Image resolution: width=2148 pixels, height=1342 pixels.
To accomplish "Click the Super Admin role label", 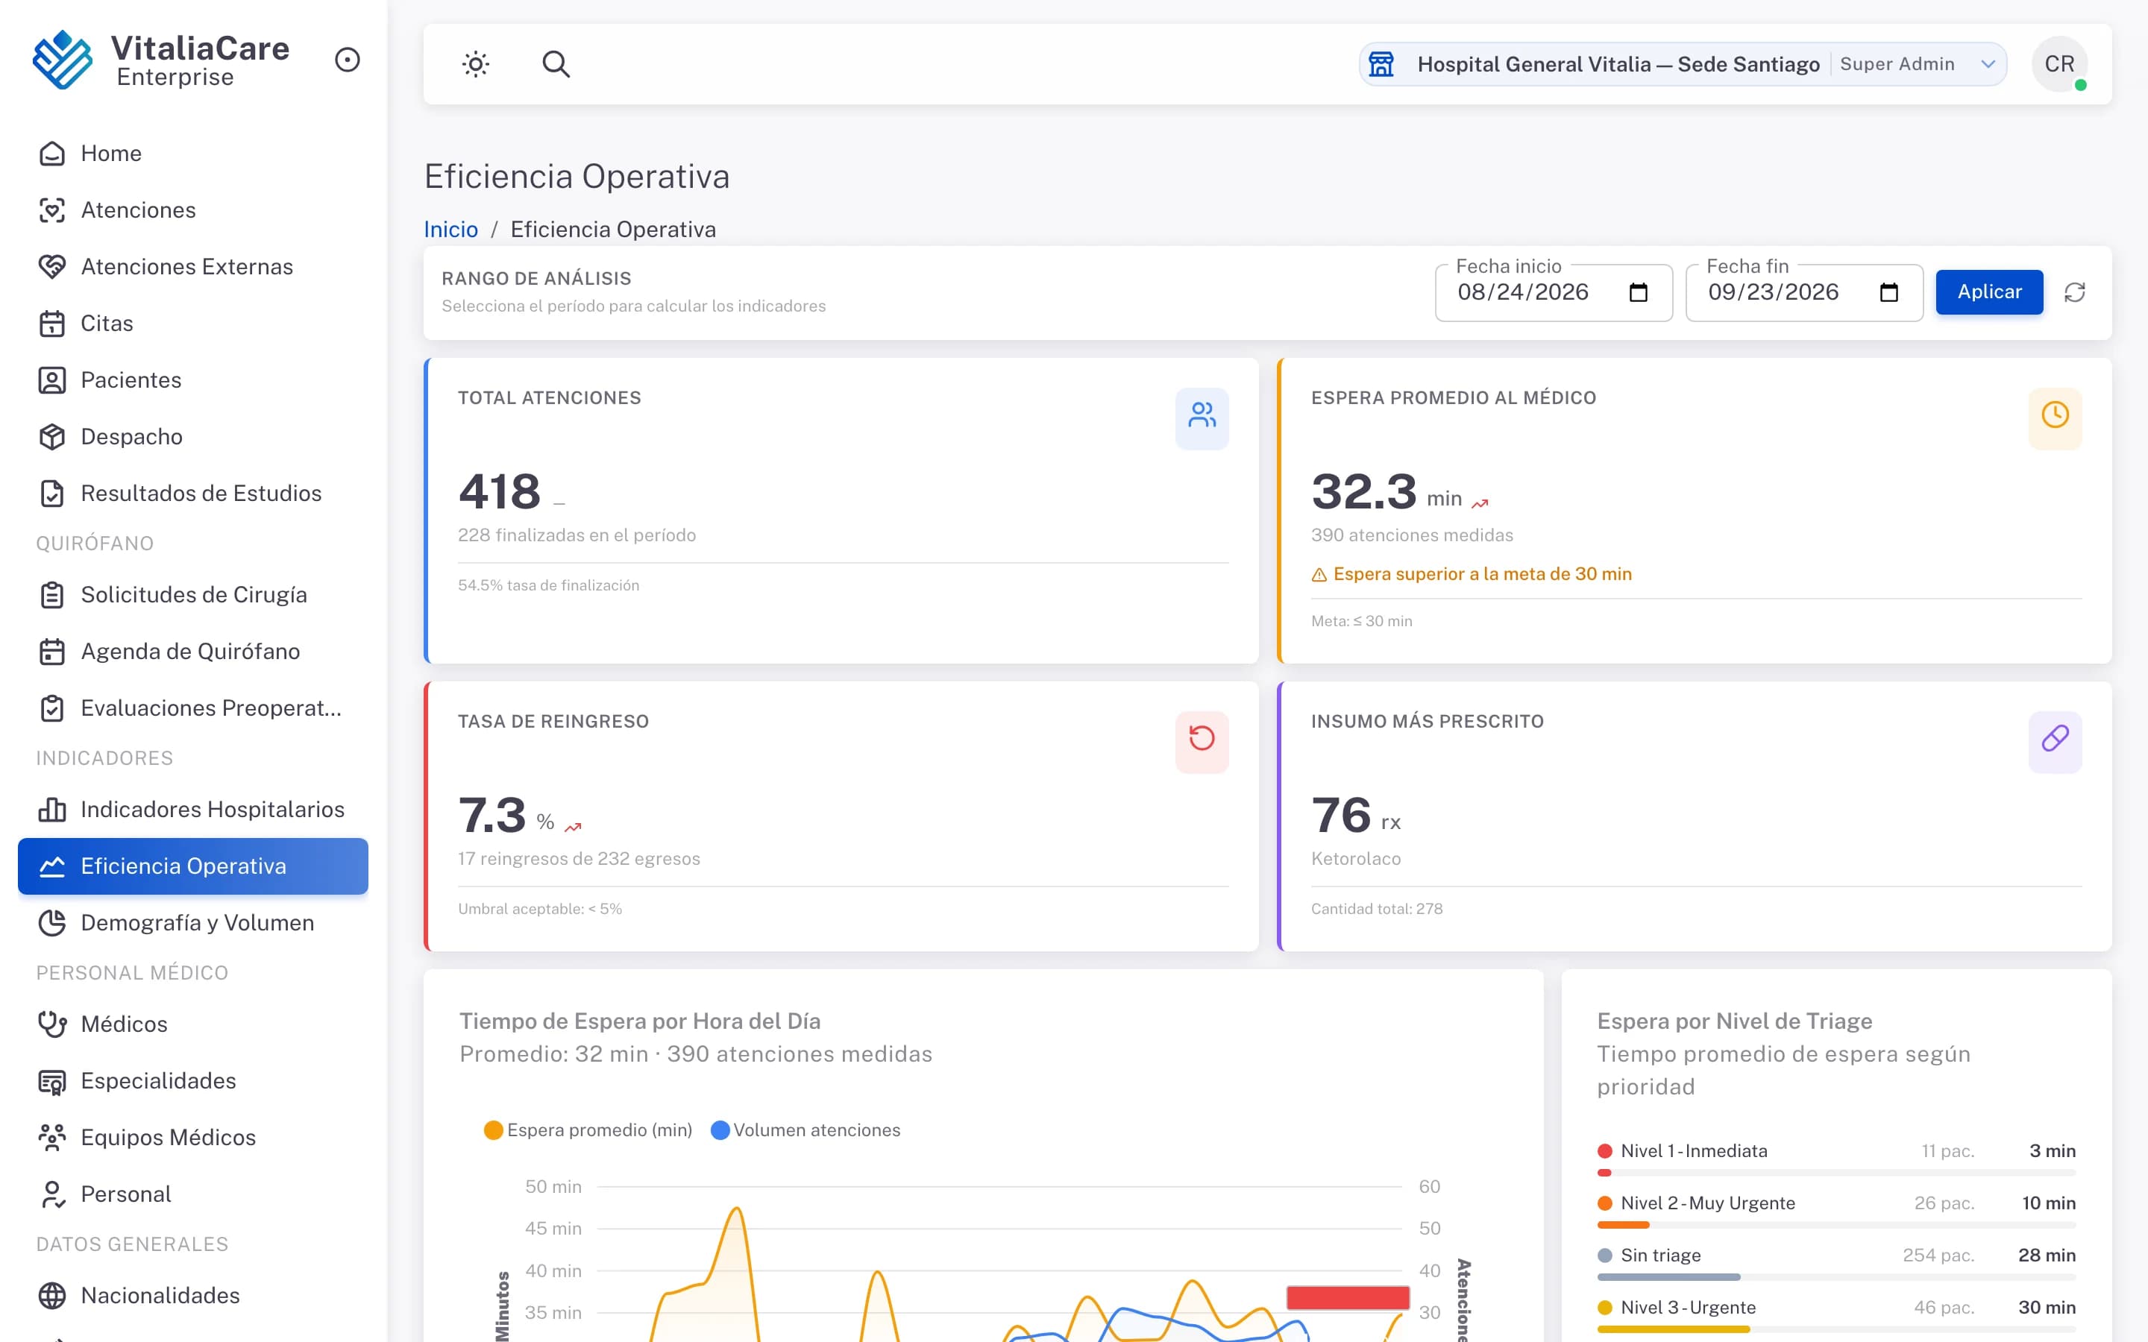I will pyautogui.click(x=1897, y=64).
